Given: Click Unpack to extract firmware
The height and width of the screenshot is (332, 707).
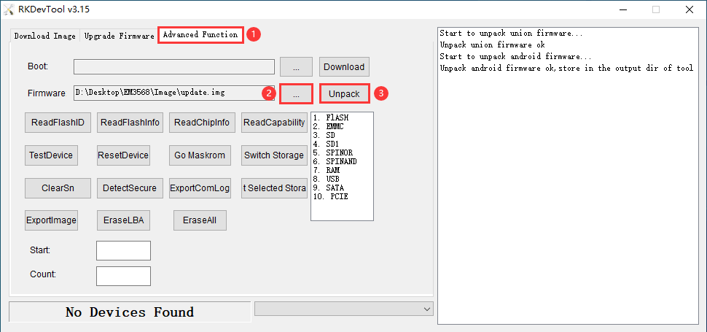Looking at the screenshot, I should point(344,94).
